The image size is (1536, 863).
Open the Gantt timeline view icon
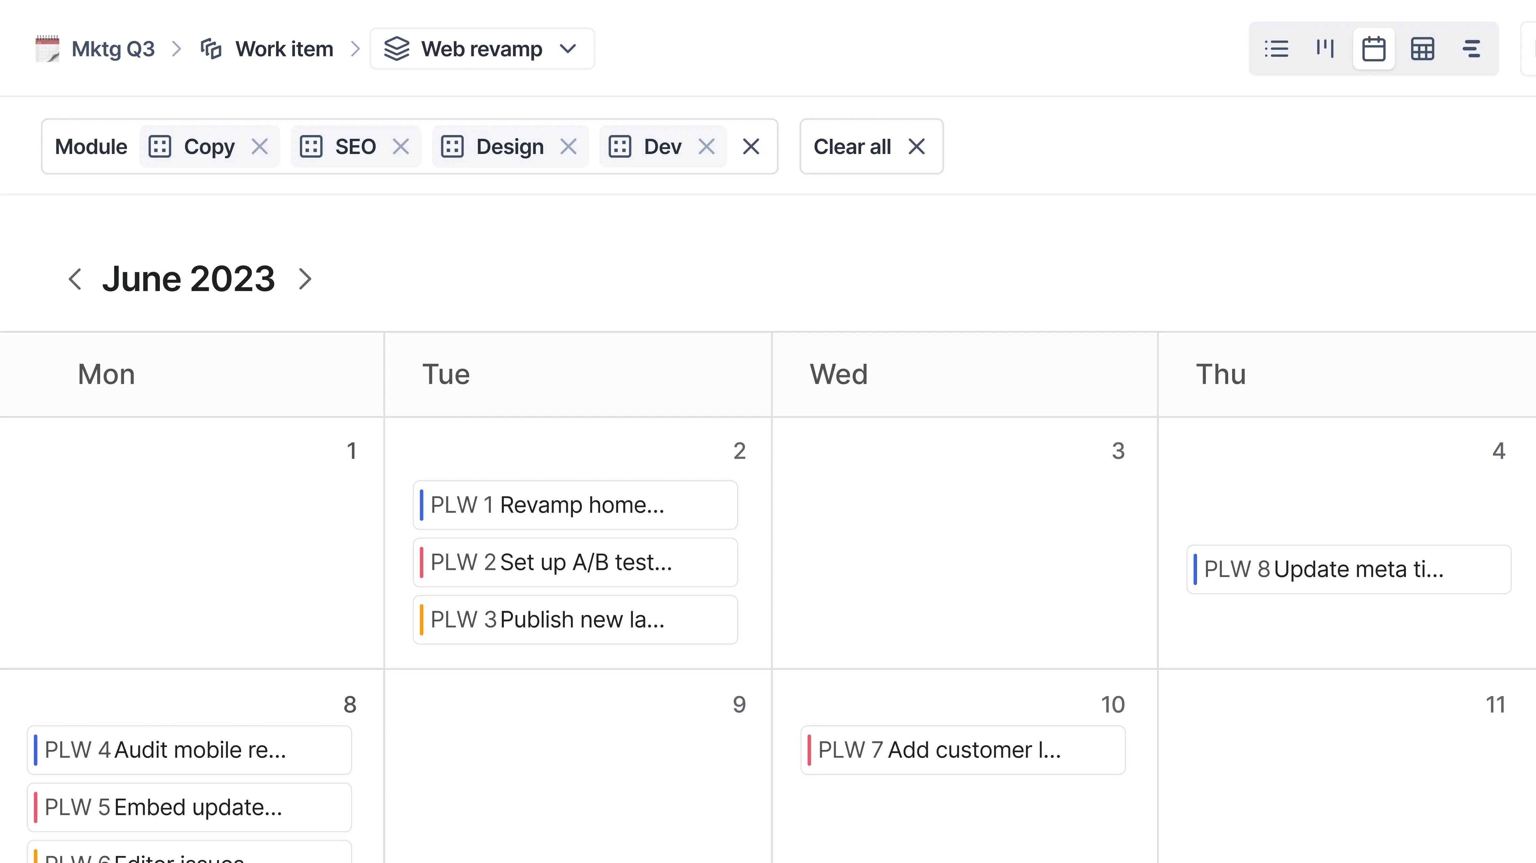tap(1472, 49)
